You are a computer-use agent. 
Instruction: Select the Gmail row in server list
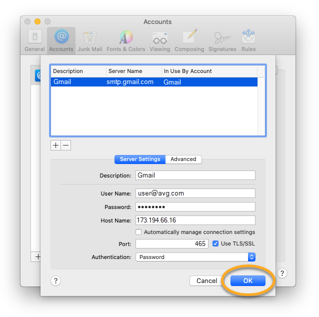coord(154,82)
